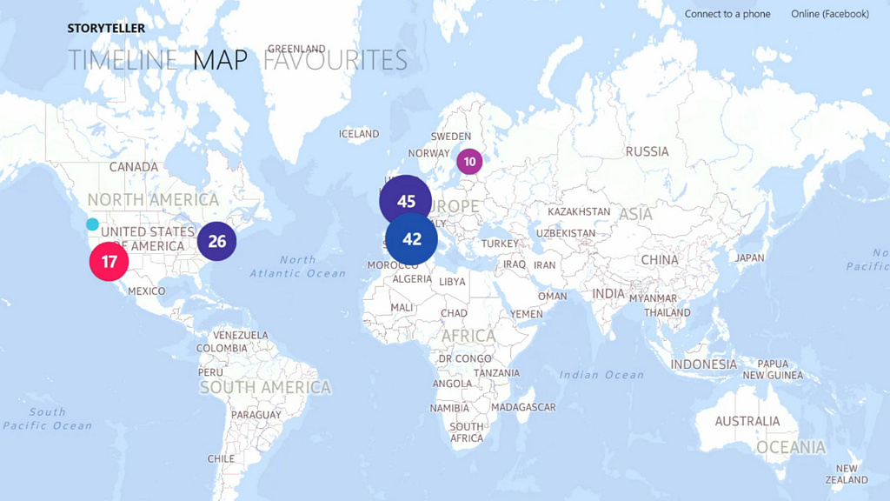The height and width of the screenshot is (501, 890).
Task: Switch to the Favourites tab
Action: pyautogui.click(x=335, y=60)
